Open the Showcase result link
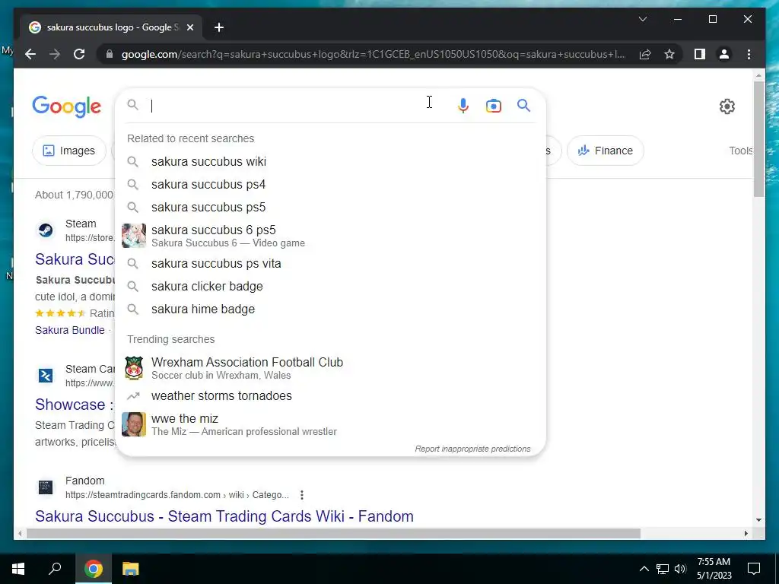The width and height of the screenshot is (779, 584). coord(74,405)
